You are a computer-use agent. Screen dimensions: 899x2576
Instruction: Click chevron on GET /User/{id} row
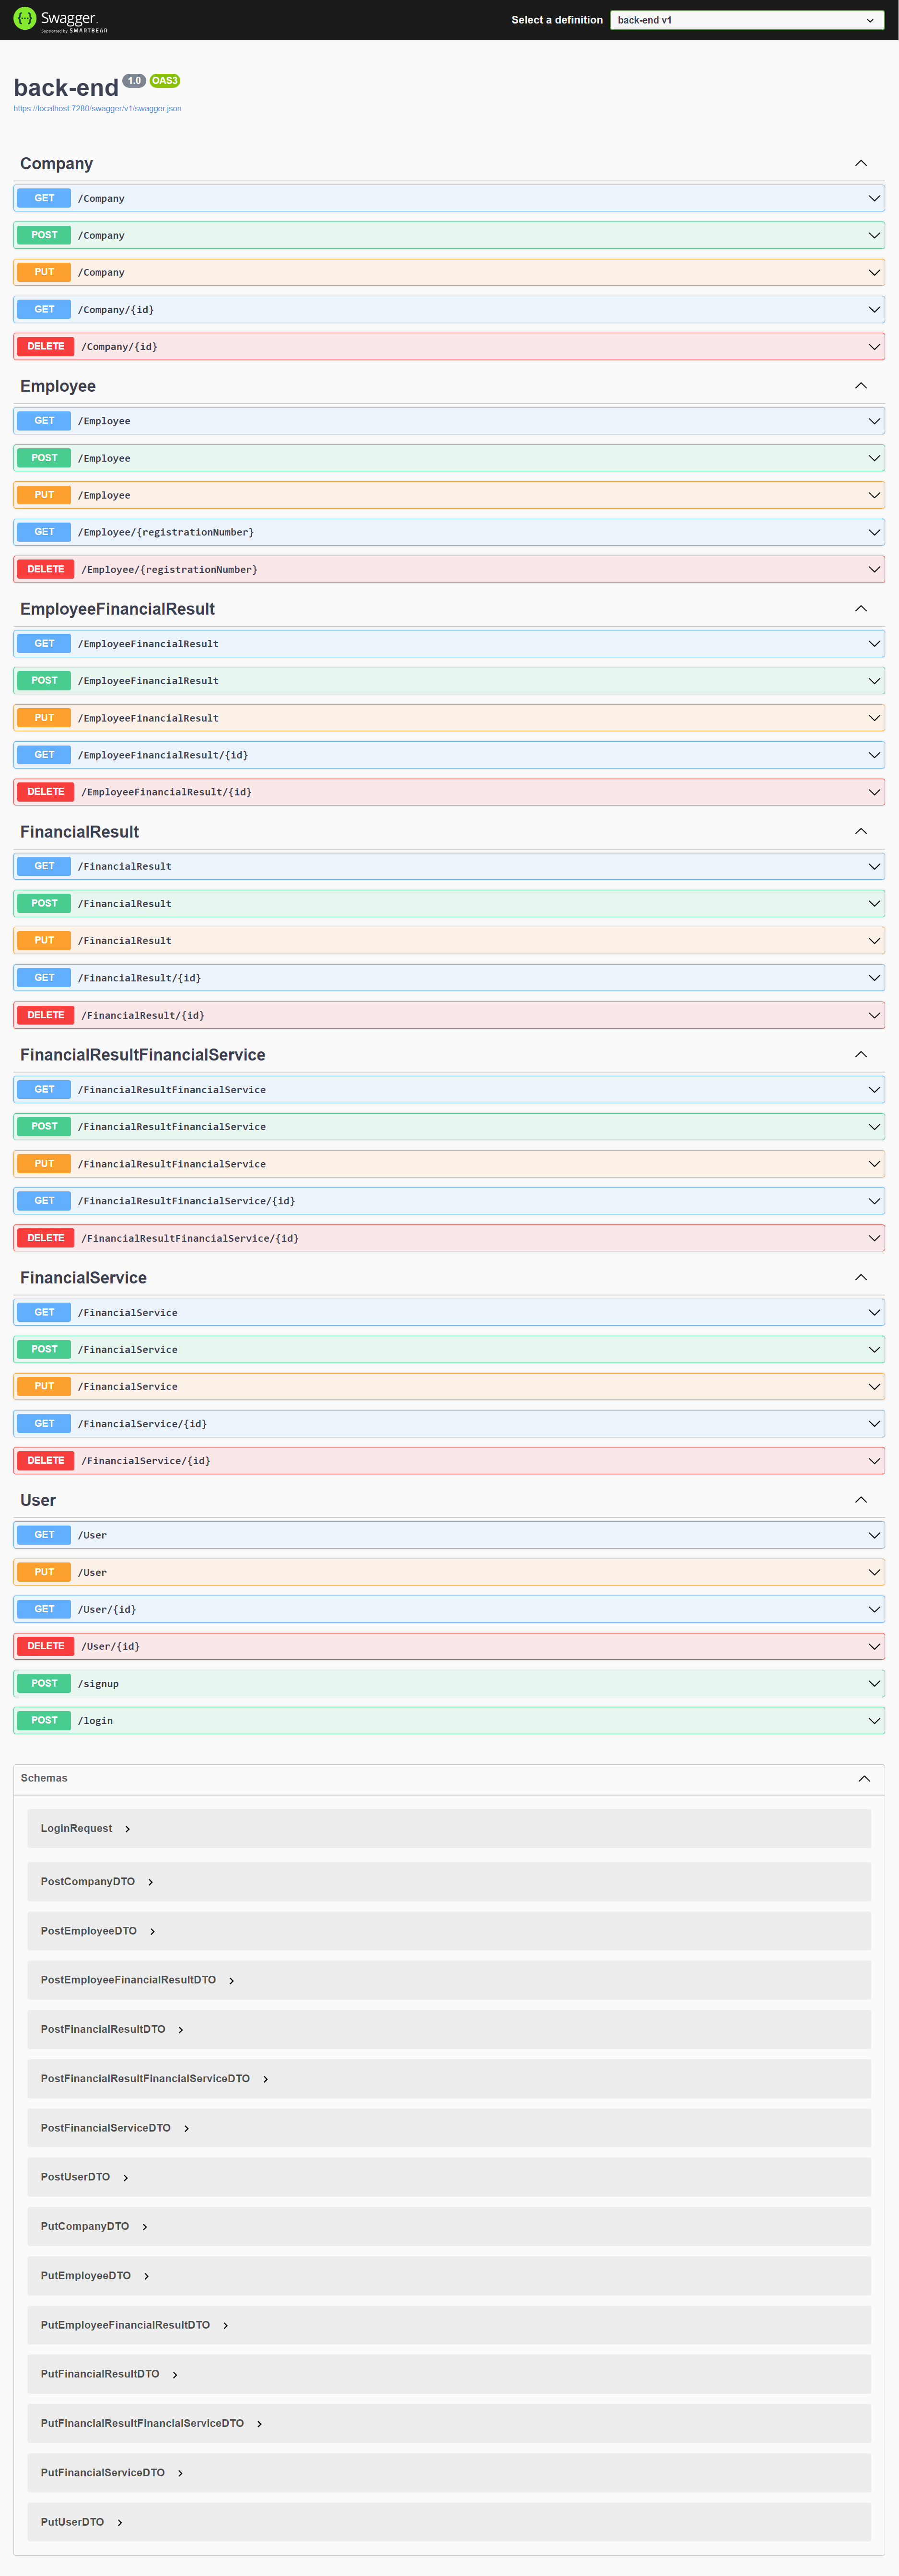874,1609
